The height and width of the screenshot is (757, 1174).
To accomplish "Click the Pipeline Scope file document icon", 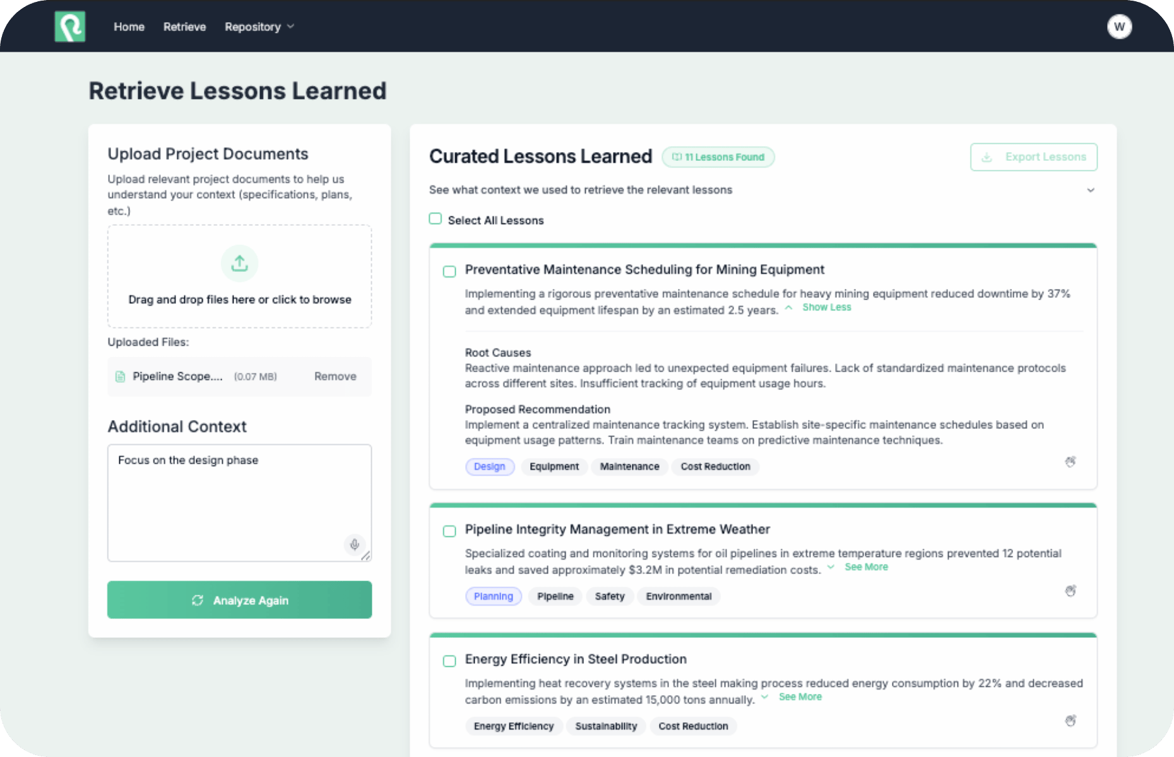I will coord(120,377).
